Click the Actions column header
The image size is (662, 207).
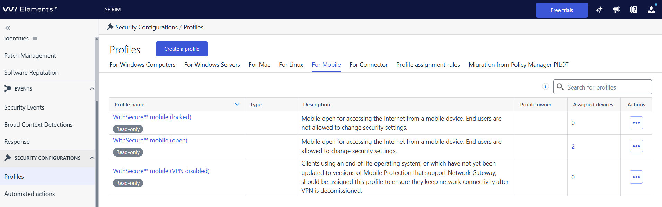(x=636, y=105)
